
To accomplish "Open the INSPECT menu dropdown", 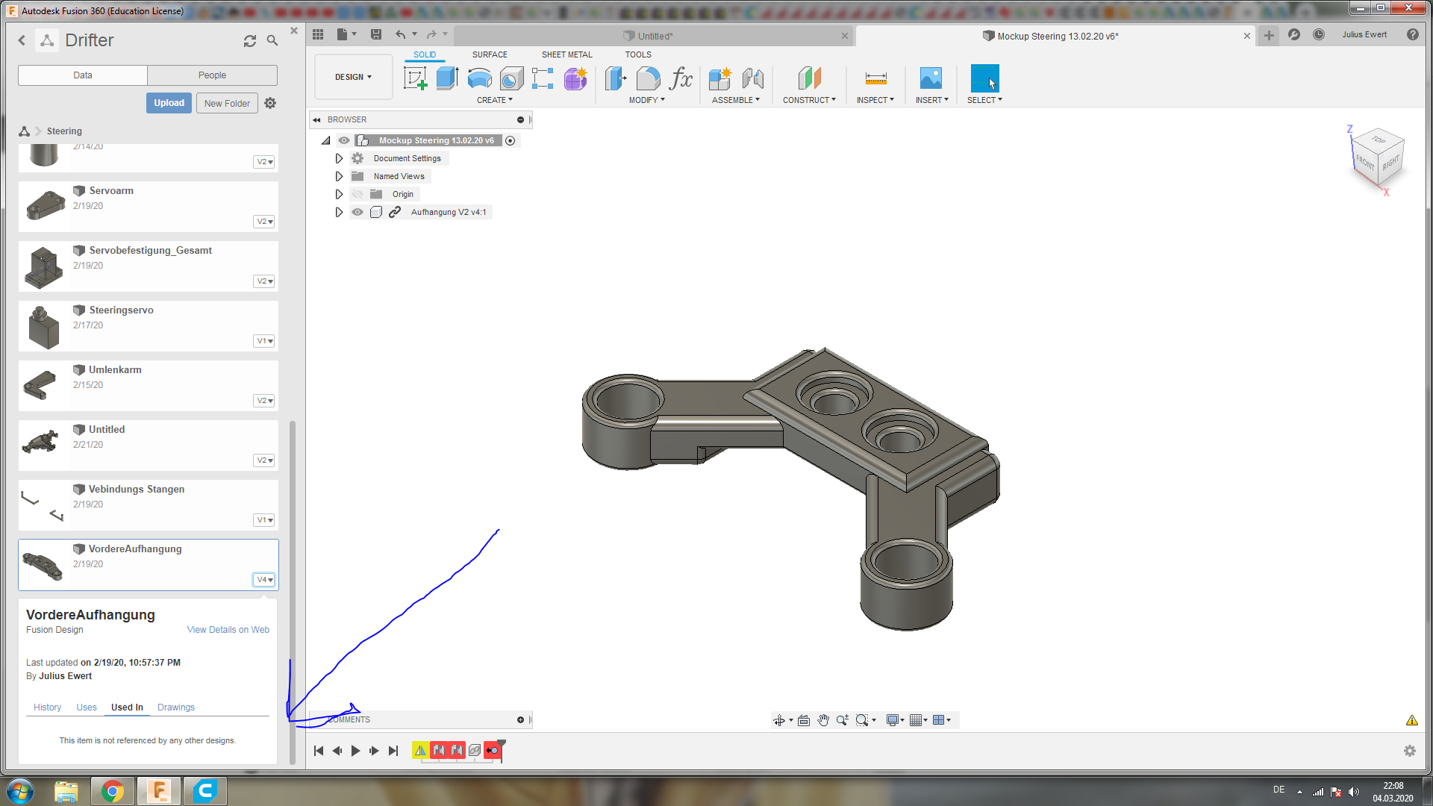I will coord(875,100).
